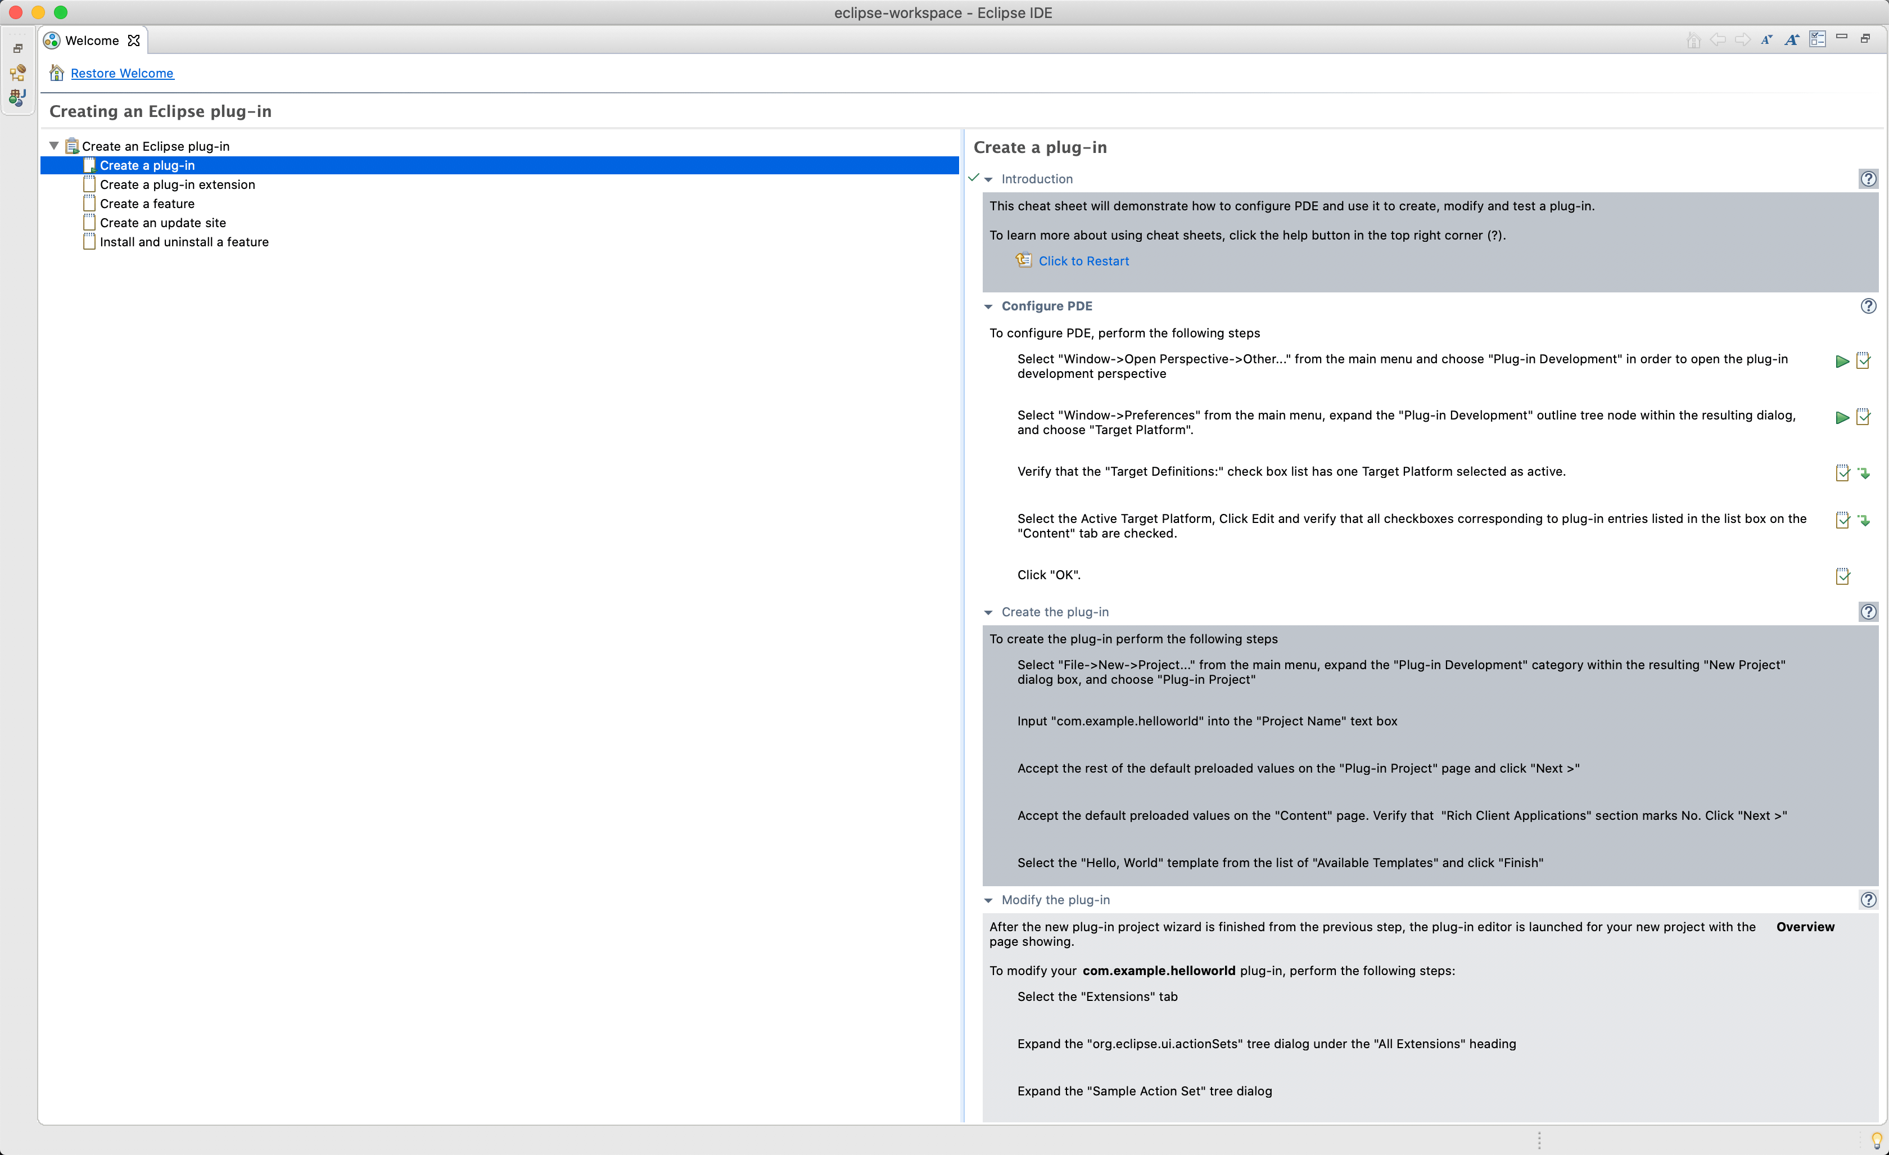The width and height of the screenshot is (1889, 1155).
Task: Open help for the Introduction step
Action: 1868,179
